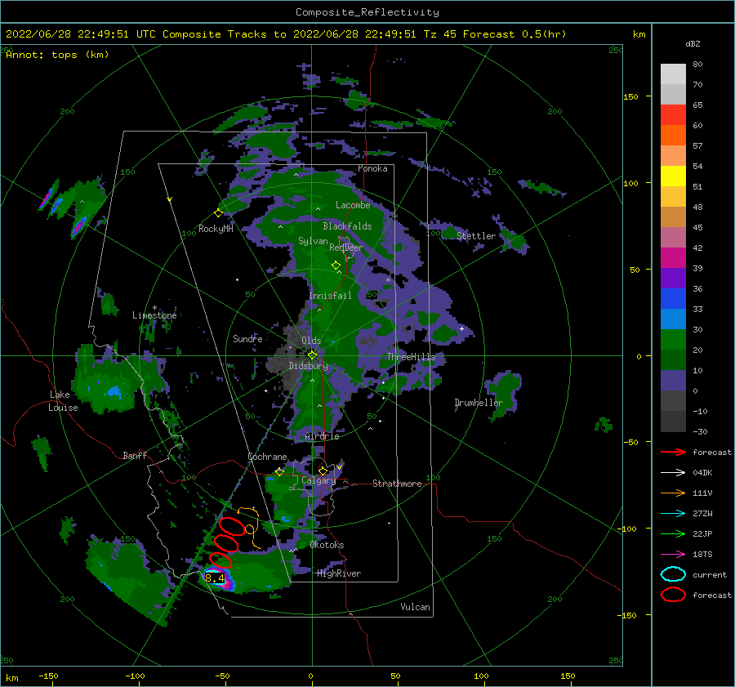The width and height of the screenshot is (735, 687).
Task: Click the Calgary city label
Action: coord(318,480)
